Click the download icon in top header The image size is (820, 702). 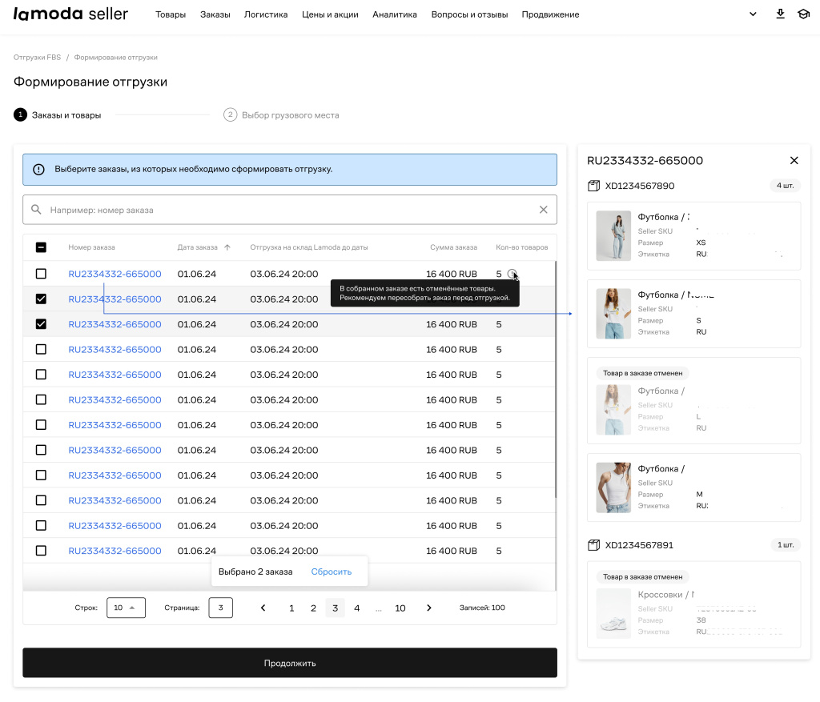click(x=781, y=14)
